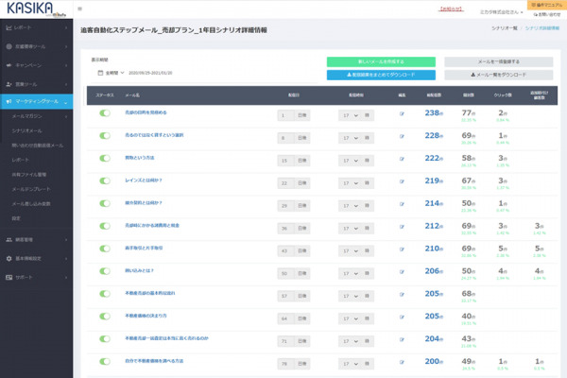Expand the マーケティングツール sidebar section
This screenshot has height=378, width=567.
(x=36, y=100)
